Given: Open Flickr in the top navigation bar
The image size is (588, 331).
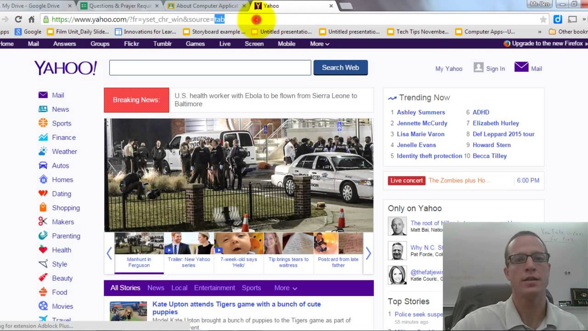Looking at the screenshot, I should [131, 44].
